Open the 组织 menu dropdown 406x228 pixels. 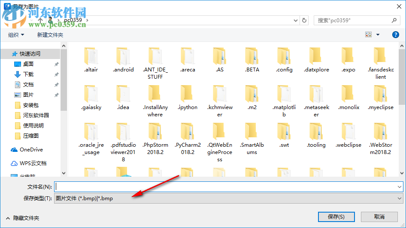coord(16,35)
